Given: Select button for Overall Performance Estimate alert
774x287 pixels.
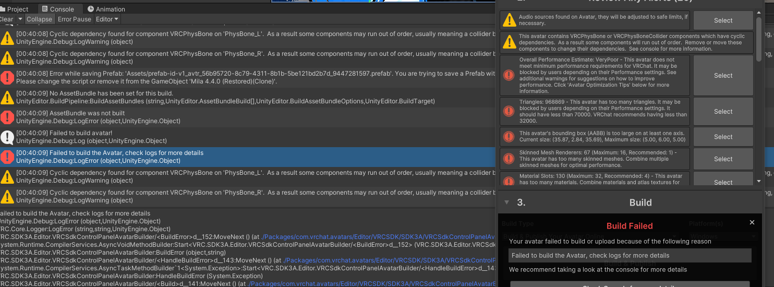Looking at the screenshot, I should [723, 75].
